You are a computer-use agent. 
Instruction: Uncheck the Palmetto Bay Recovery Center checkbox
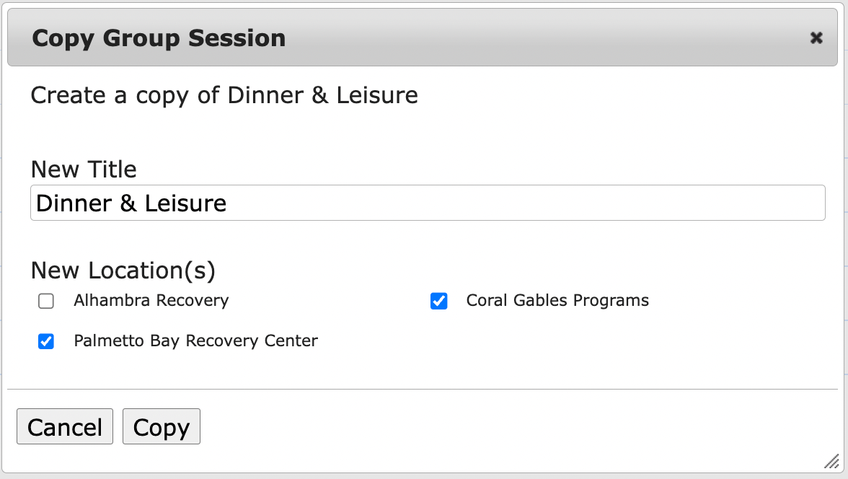46,341
